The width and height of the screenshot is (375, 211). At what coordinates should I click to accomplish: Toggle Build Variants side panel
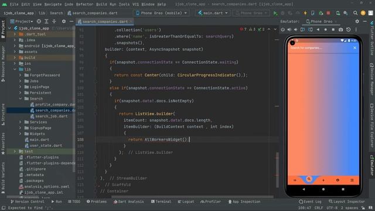point(3,178)
